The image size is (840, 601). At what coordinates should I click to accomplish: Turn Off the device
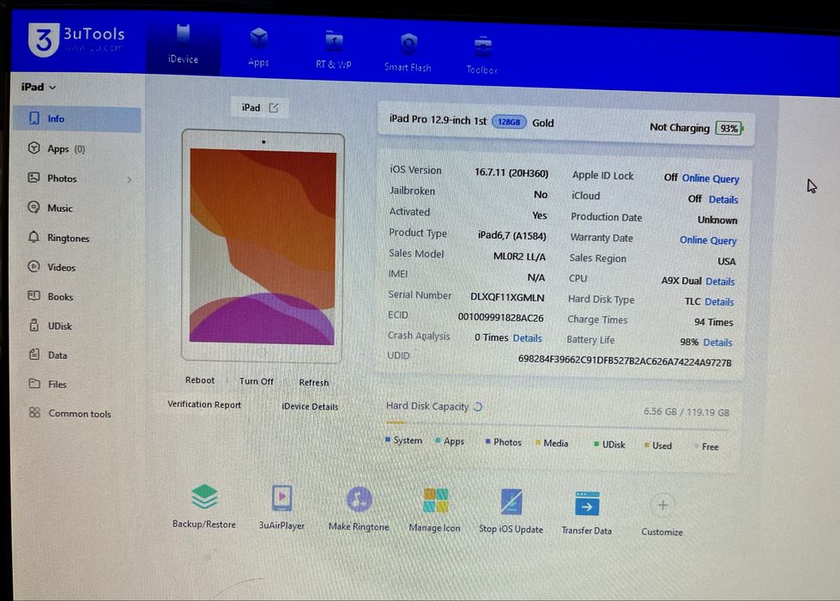256,381
